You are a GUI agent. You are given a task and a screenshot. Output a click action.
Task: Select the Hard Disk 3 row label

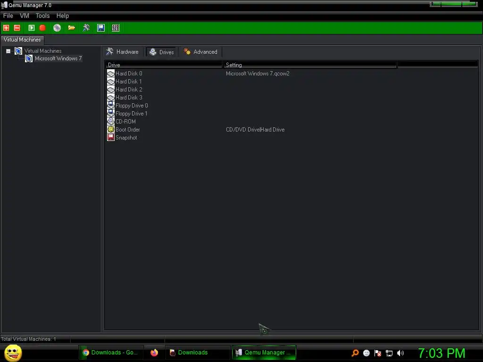point(129,97)
